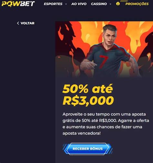Screen dimensions: 153x163
Task: Click the back chevron beside Voltar
Action: [18, 23]
